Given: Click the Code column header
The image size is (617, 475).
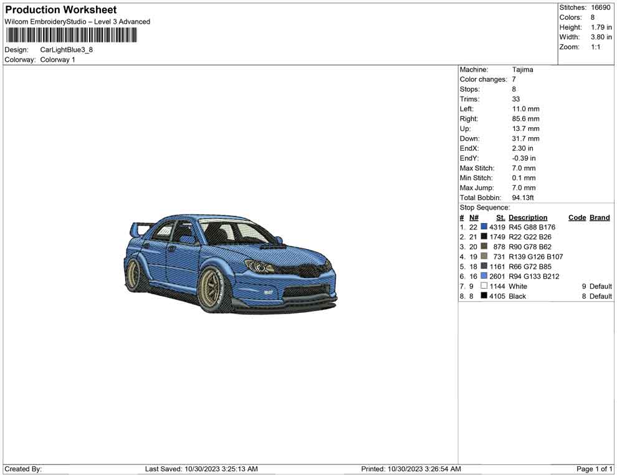Looking at the screenshot, I should tap(577, 217).
